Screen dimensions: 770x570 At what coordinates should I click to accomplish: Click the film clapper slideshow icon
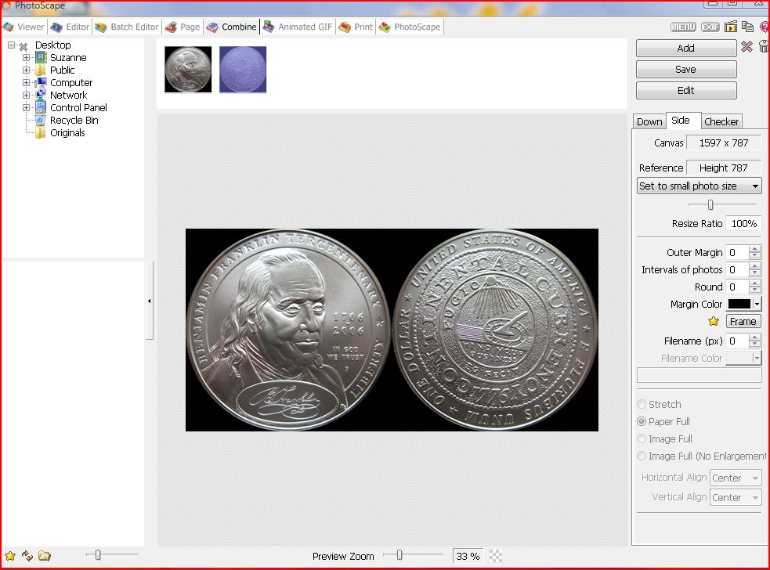click(x=731, y=27)
